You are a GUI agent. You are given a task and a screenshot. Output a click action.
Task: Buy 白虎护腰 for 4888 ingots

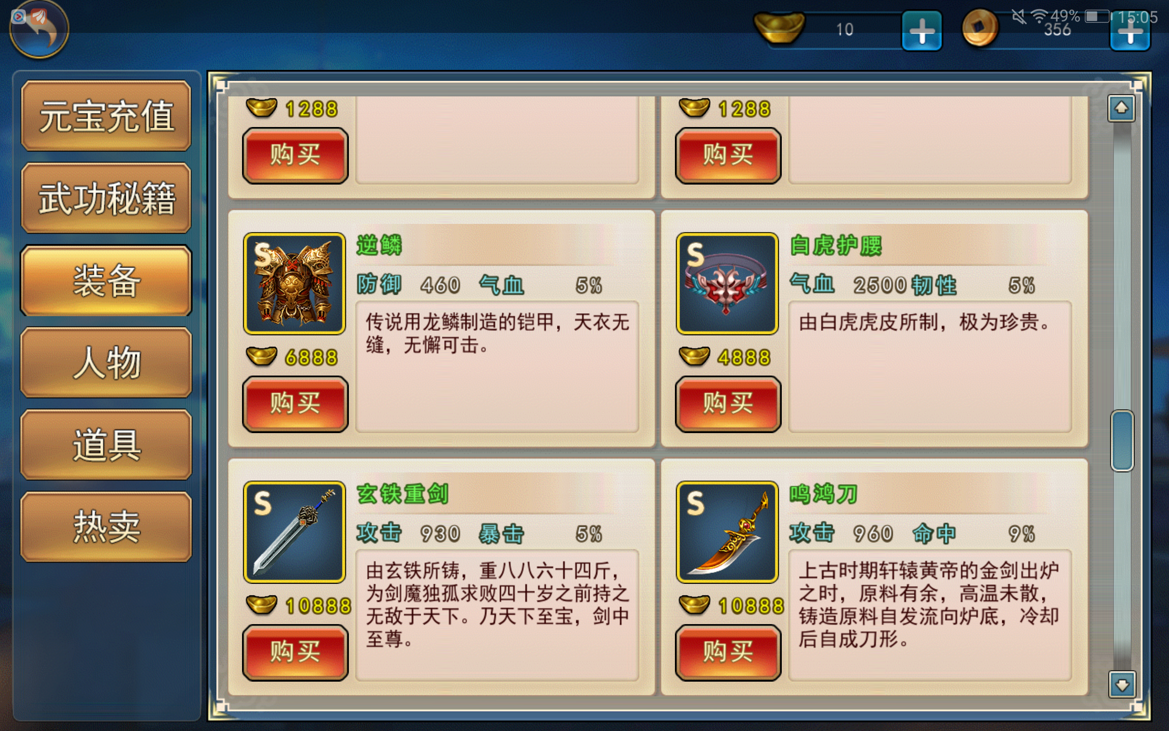(x=728, y=404)
